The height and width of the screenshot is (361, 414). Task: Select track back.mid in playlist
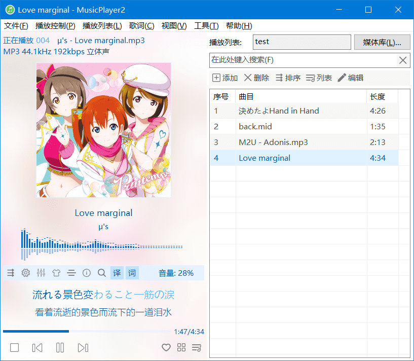point(304,126)
